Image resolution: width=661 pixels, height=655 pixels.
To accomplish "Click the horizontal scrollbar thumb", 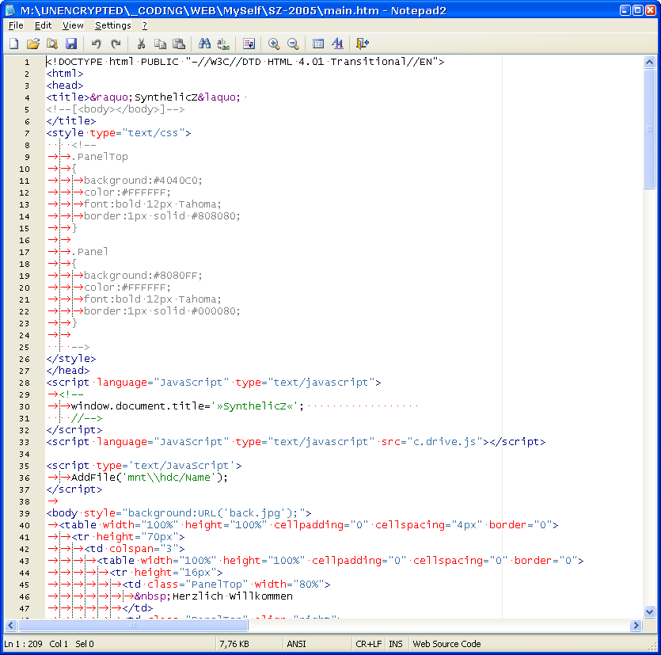I will click(133, 625).
